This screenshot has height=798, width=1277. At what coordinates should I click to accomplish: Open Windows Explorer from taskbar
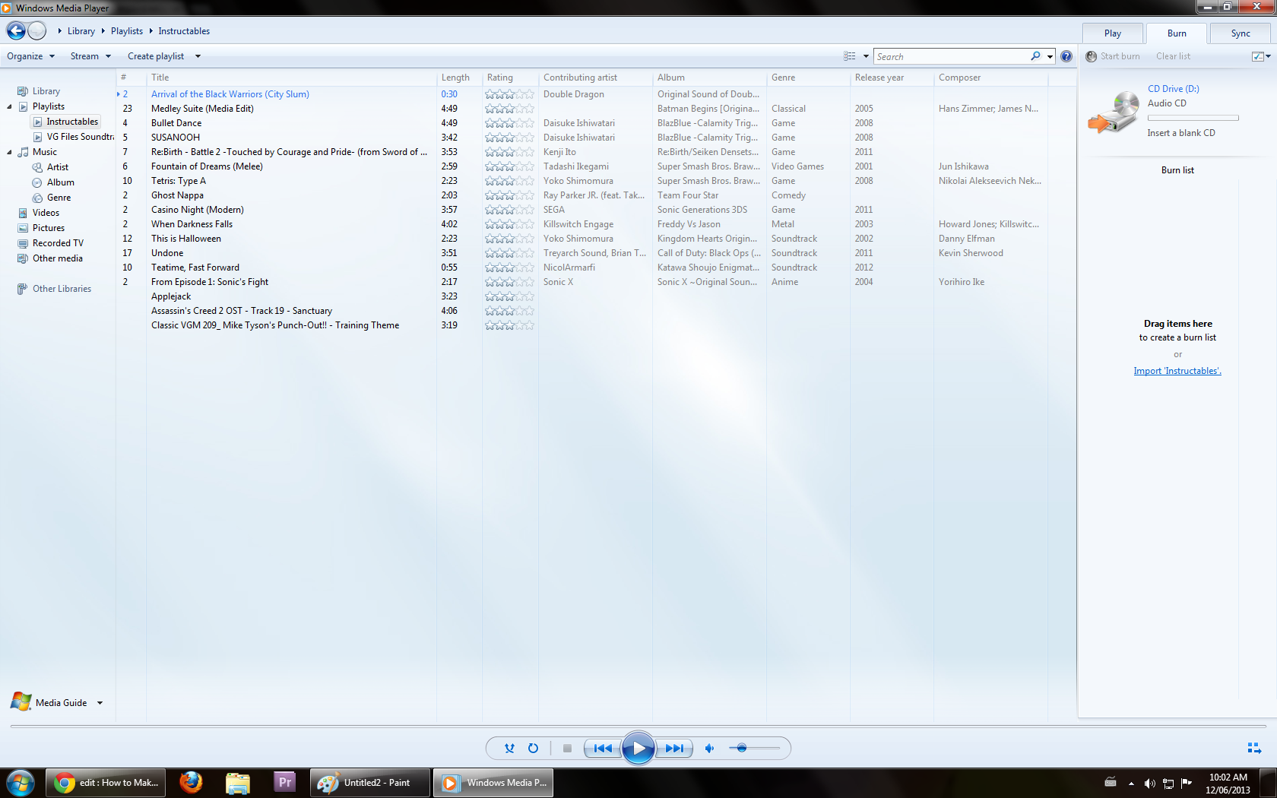(x=238, y=783)
